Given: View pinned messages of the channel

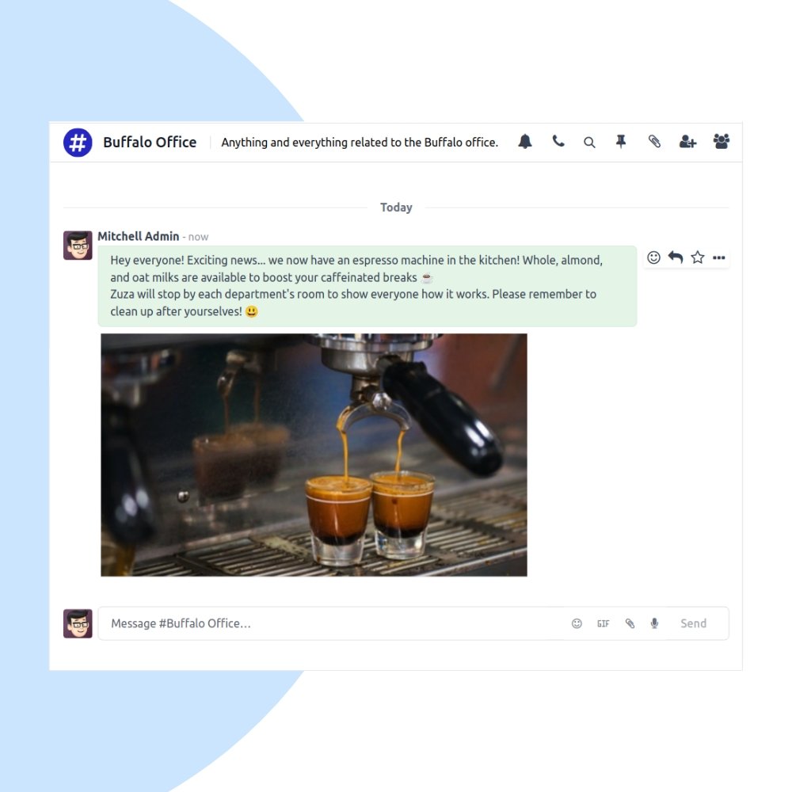Looking at the screenshot, I should 621,142.
